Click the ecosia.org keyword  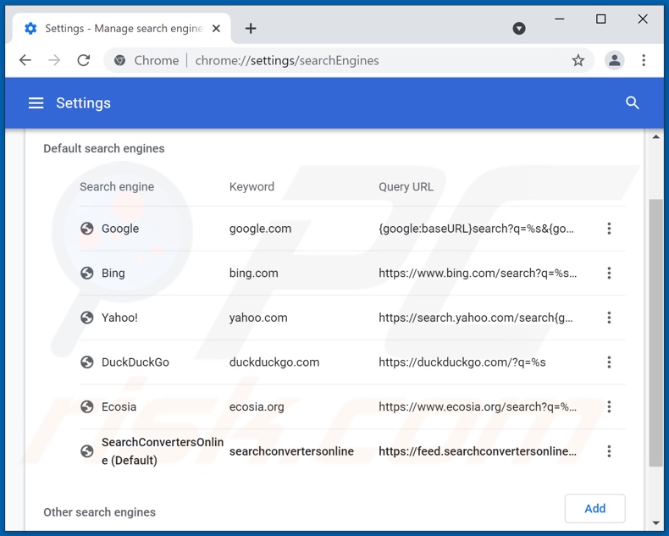pos(257,406)
